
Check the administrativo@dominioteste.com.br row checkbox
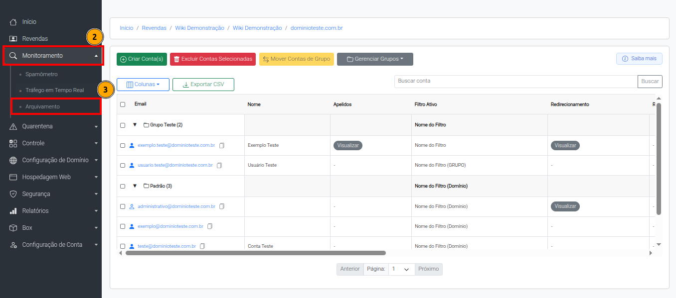pos(123,206)
